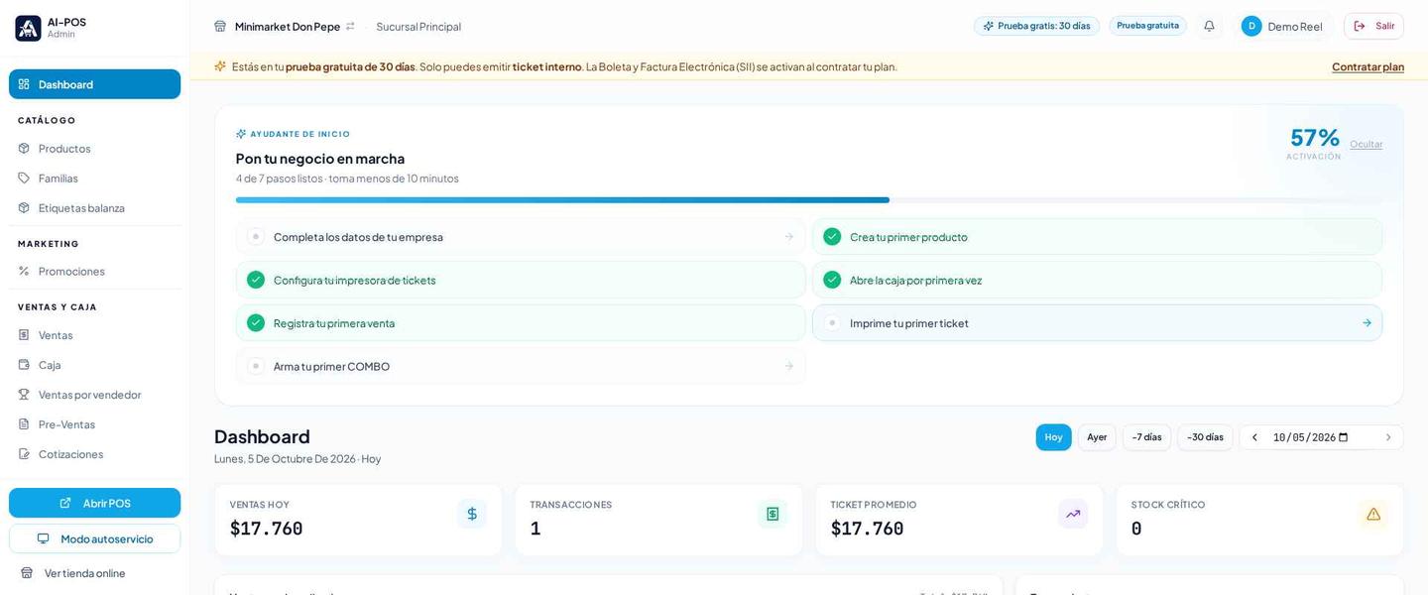Click the trend icon in Ticket Promedio card
The width and height of the screenshot is (1428, 595).
[1073, 514]
